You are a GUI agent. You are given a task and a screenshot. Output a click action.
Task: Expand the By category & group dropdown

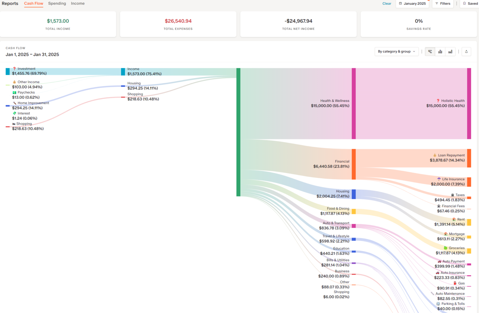click(396, 52)
